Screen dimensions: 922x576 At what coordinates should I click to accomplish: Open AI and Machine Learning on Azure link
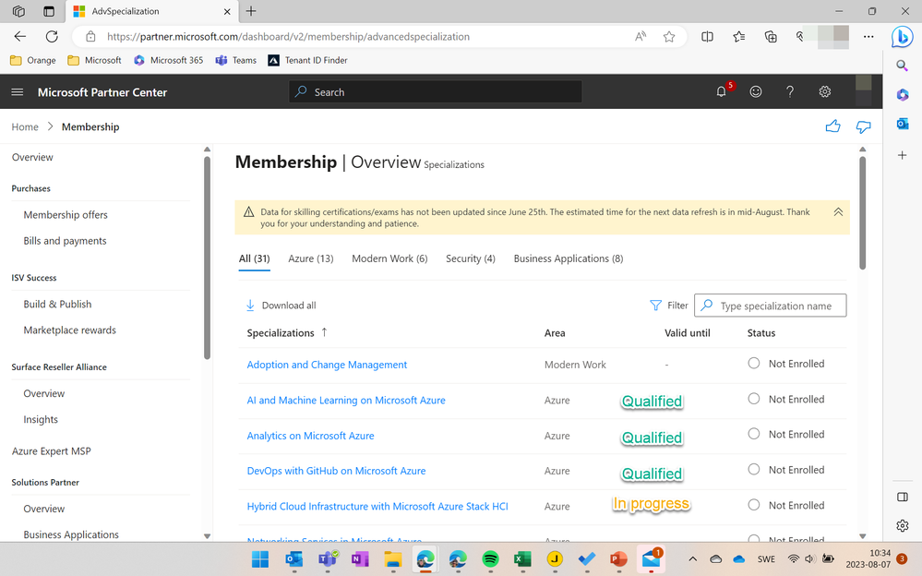pos(346,400)
